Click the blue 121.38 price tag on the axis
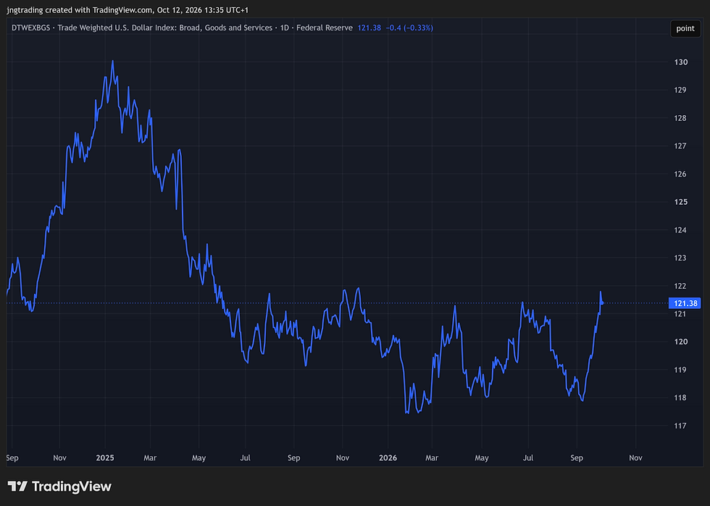This screenshot has height=506, width=710. [x=685, y=303]
